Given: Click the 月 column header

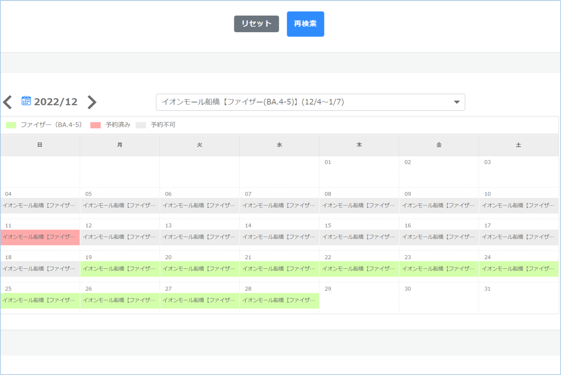Looking at the screenshot, I should pos(120,145).
